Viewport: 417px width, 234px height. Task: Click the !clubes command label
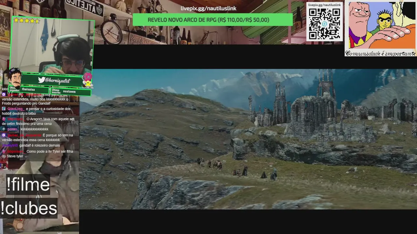coord(29,208)
